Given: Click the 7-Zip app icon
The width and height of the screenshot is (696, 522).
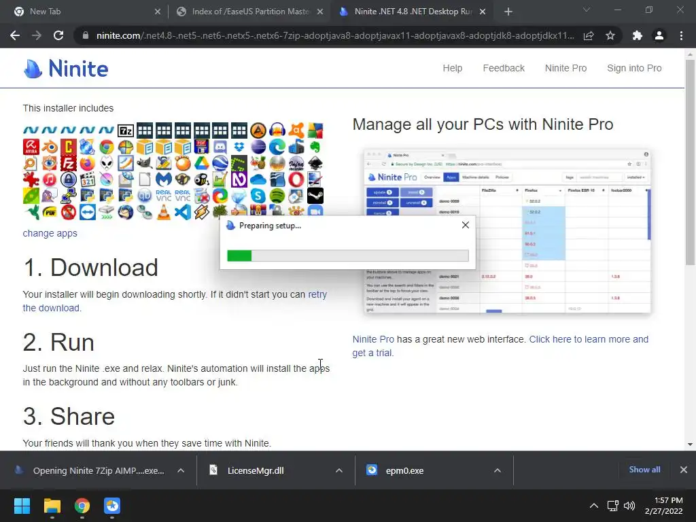Looking at the screenshot, I should pos(126,130).
